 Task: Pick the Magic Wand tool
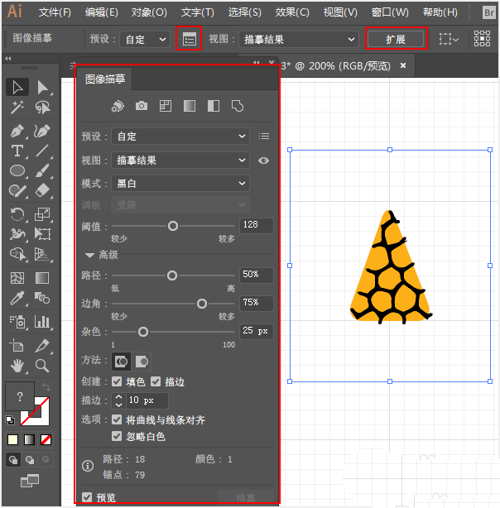pos(17,108)
